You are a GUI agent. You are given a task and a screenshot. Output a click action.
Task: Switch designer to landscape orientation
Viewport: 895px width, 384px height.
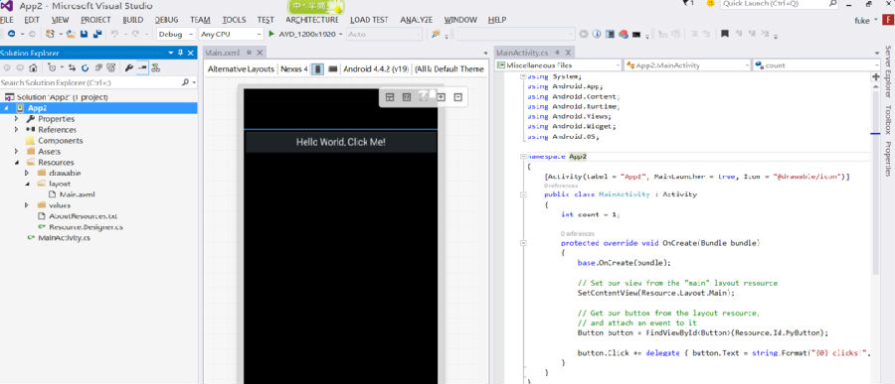click(333, 68)
